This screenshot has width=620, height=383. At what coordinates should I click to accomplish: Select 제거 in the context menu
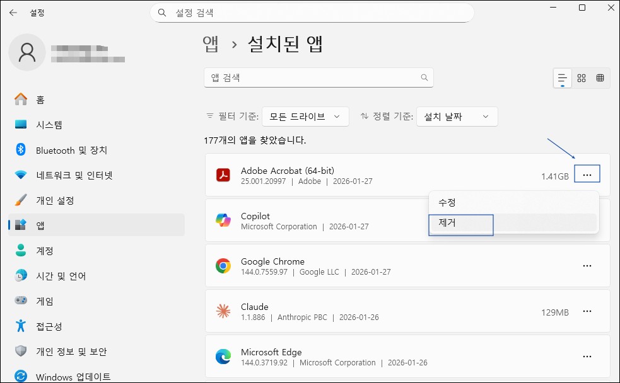tap(460, 224)
